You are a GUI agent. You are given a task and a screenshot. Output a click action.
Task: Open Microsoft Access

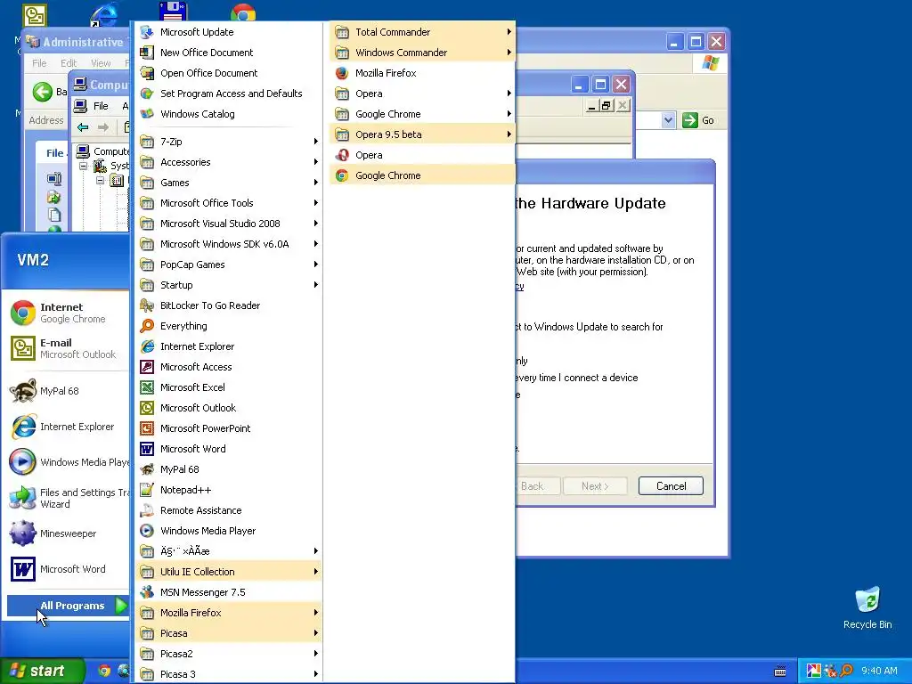228,367
